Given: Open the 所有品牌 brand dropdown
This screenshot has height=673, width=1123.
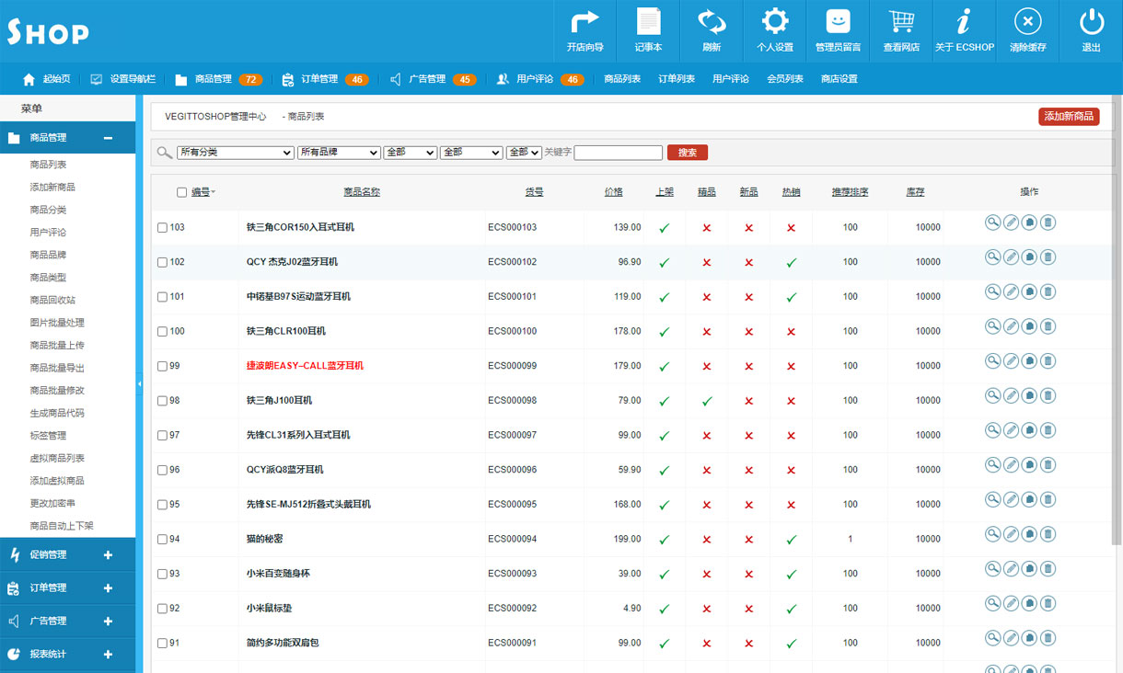Looking at the screenshot, I should (339, 153).
